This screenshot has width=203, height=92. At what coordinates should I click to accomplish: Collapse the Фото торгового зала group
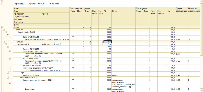click(8, 78)
